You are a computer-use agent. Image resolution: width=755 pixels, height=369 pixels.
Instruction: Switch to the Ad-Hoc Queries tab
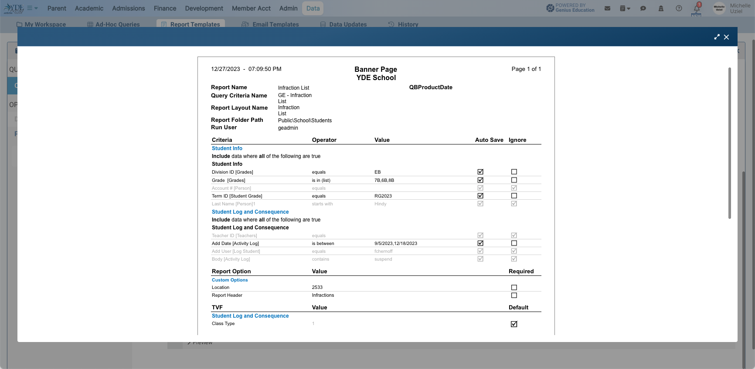[x=114, y=24]
